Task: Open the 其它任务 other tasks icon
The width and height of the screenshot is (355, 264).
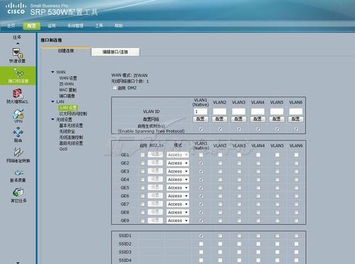Action: (x=18, y=195)
